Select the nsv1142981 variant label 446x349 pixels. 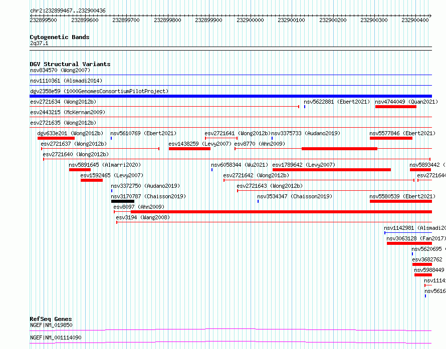pos(415,228)
